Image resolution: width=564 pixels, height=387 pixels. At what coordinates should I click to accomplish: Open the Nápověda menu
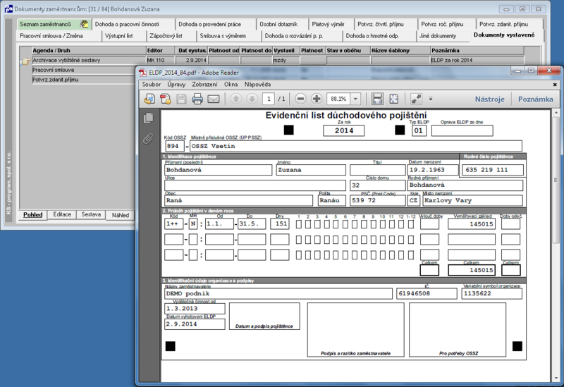click(257, 84)
